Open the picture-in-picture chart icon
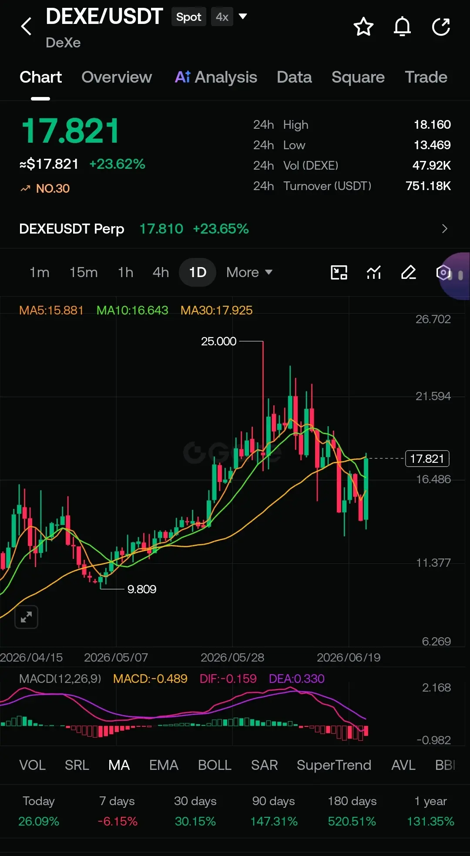Viewport: 470px width, 856px height. point(339,272)
